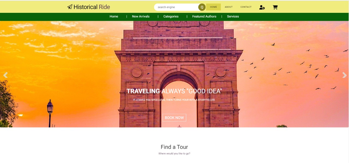The image size is (349, 163).
Task: Open the CONTACT page link
Action: (246, 7)
